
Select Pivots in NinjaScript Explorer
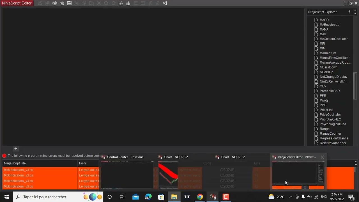click(324, 100)
